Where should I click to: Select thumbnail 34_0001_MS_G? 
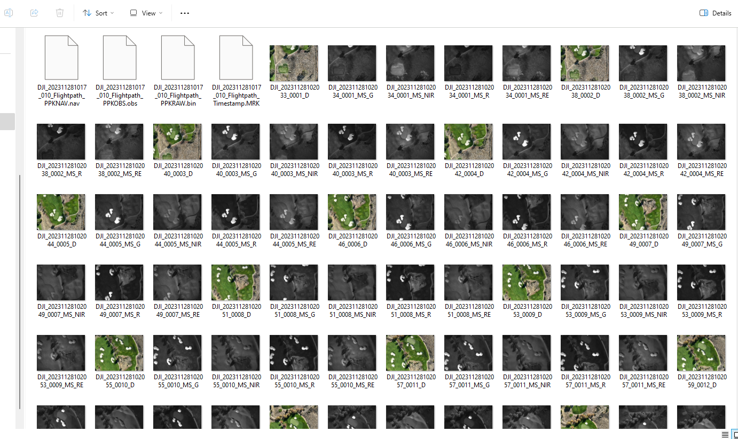click(x=352, y=63)
